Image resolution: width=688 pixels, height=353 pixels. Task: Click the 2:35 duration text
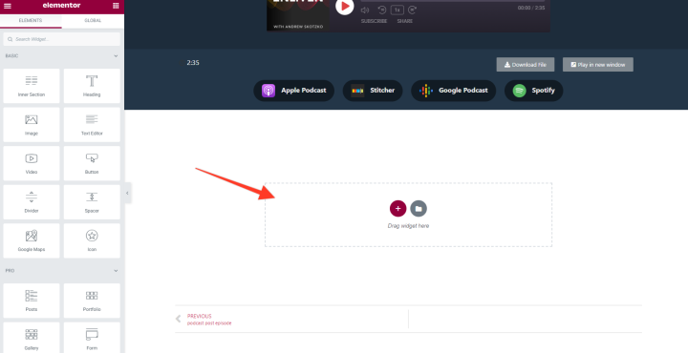pos(193,63)
